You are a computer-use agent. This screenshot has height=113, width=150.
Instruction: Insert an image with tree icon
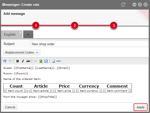coord(41,61)
